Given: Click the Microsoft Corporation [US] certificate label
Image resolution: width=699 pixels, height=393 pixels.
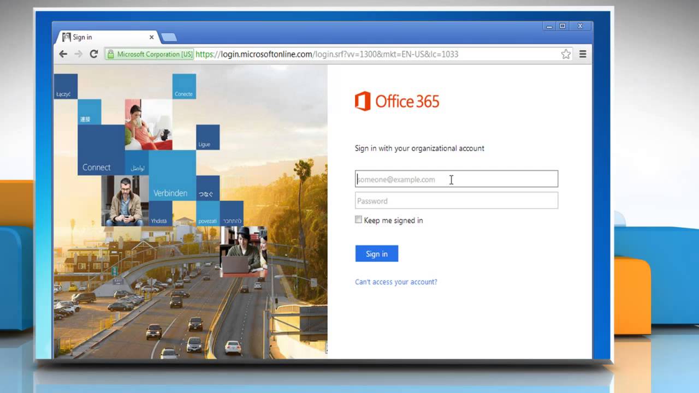Looking at the screenshot, I should click(x=155, y=54).
